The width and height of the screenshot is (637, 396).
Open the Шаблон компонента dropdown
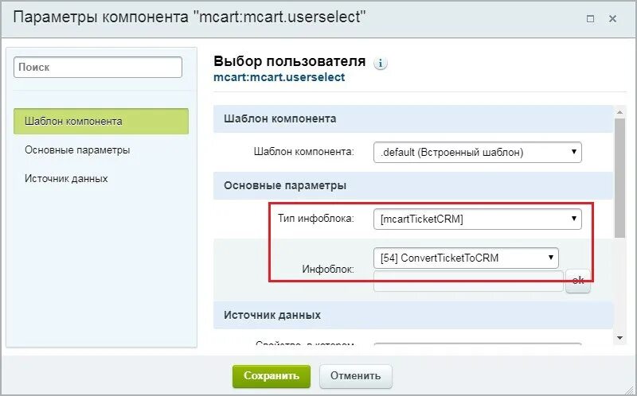click(477, 152)
